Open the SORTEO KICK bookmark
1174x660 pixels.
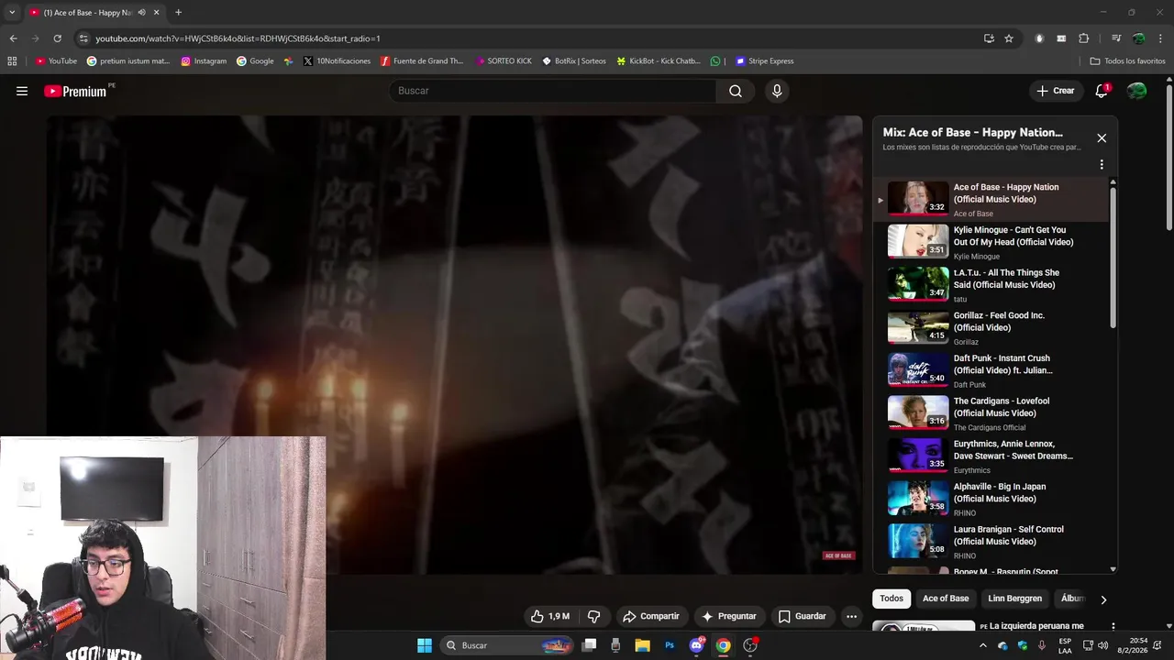point(503,61)
